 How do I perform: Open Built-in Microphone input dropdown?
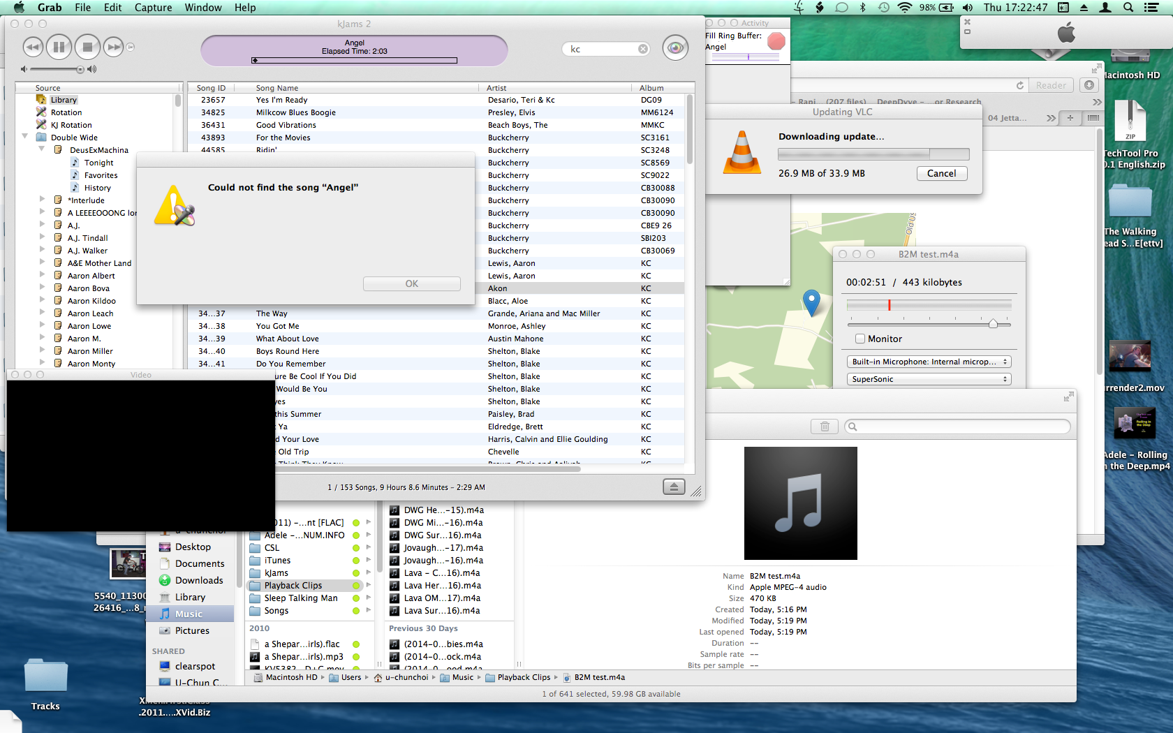[928, 362]
